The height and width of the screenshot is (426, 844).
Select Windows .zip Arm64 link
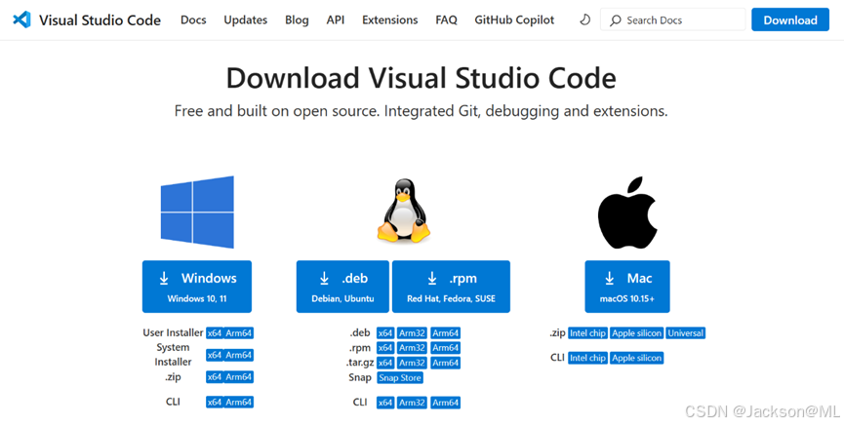238,377
